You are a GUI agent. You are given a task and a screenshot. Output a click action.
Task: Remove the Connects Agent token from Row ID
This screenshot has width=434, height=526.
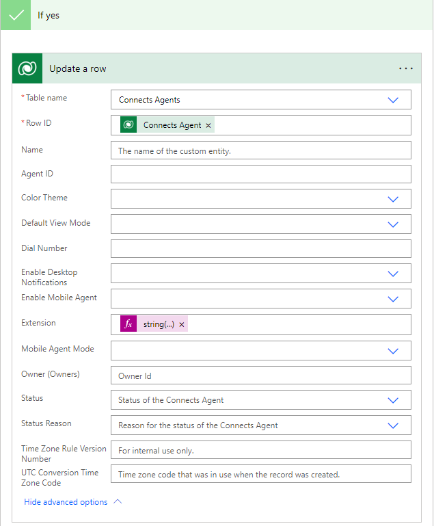(x=208, y=125)
